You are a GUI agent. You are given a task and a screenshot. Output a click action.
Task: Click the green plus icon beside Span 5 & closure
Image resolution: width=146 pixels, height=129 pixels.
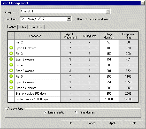point(11,88)
